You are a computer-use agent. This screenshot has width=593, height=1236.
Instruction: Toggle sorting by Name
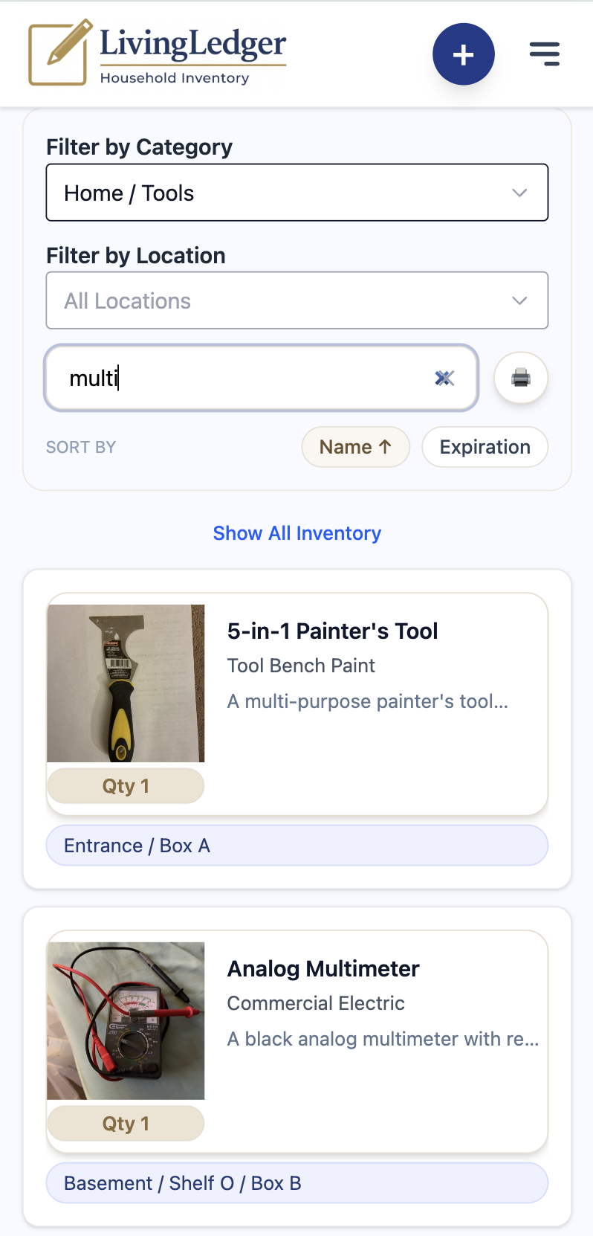[355, 446]
